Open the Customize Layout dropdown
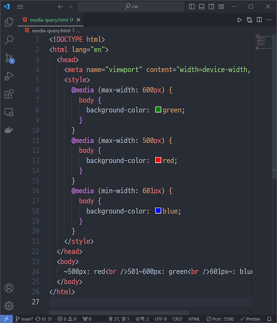This screenshot has width=277, height=323. tap(221, 6)
